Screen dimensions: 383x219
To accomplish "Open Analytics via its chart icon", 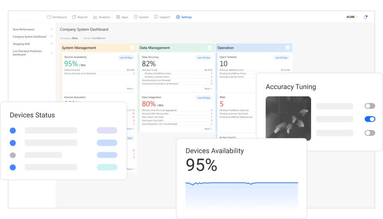I will (x=95, y=17).
